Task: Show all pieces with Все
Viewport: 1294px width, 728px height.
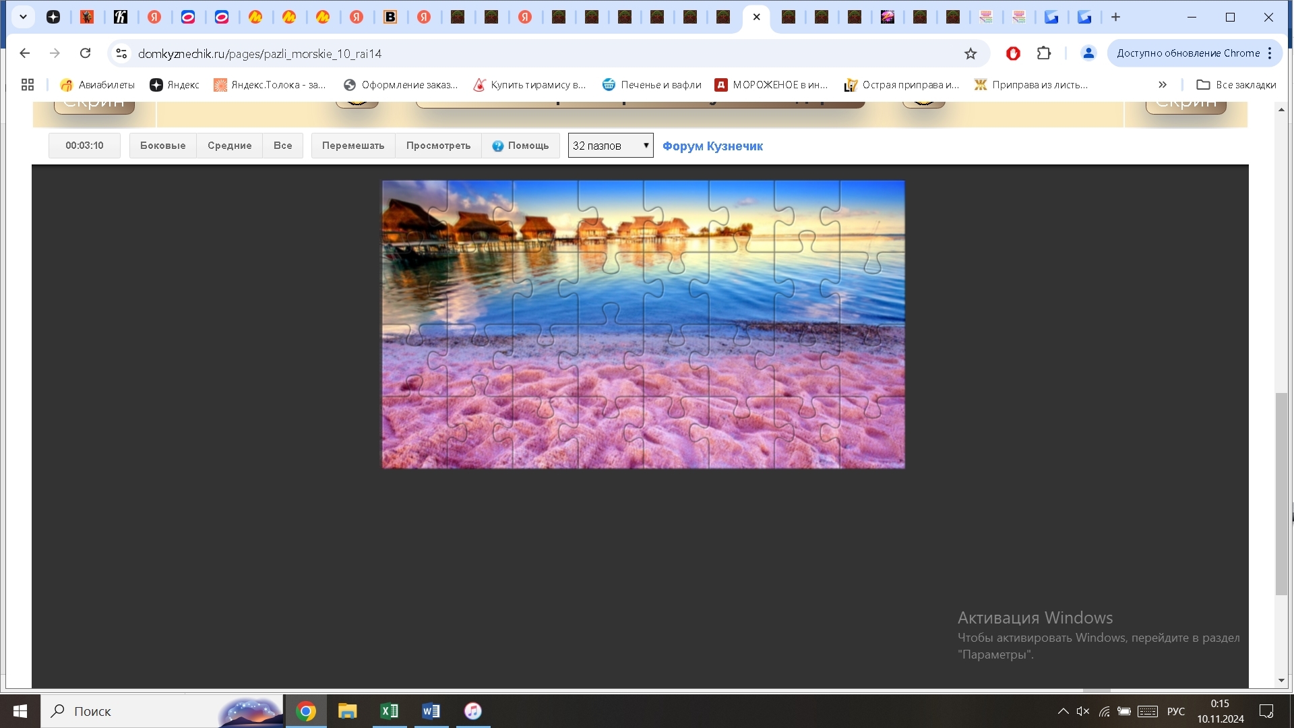Action: click(282, 146)
